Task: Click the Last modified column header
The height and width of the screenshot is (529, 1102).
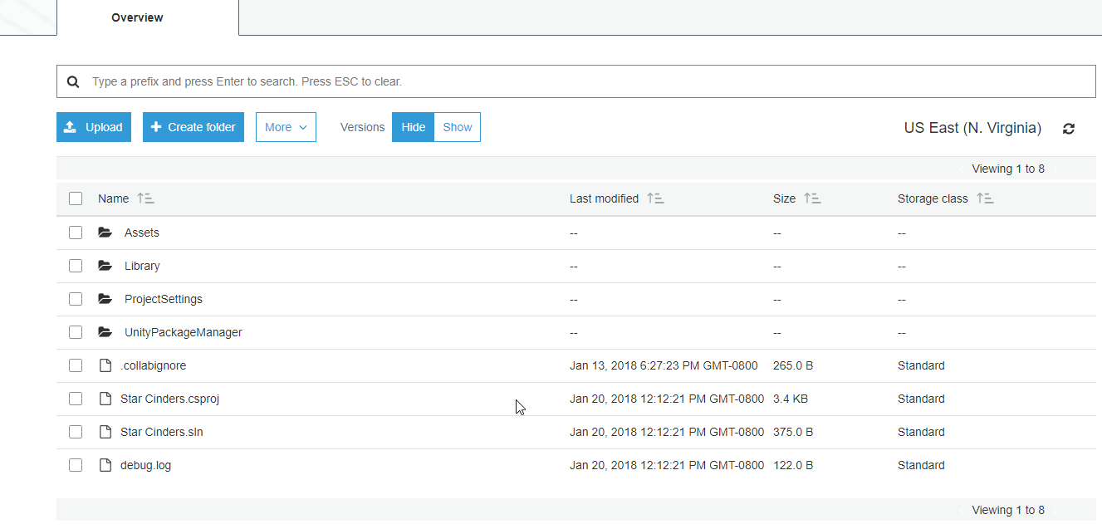Action: [604, 198]
